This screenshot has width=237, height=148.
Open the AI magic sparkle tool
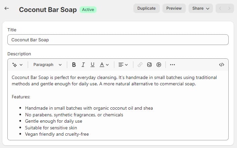coord(17,65)
